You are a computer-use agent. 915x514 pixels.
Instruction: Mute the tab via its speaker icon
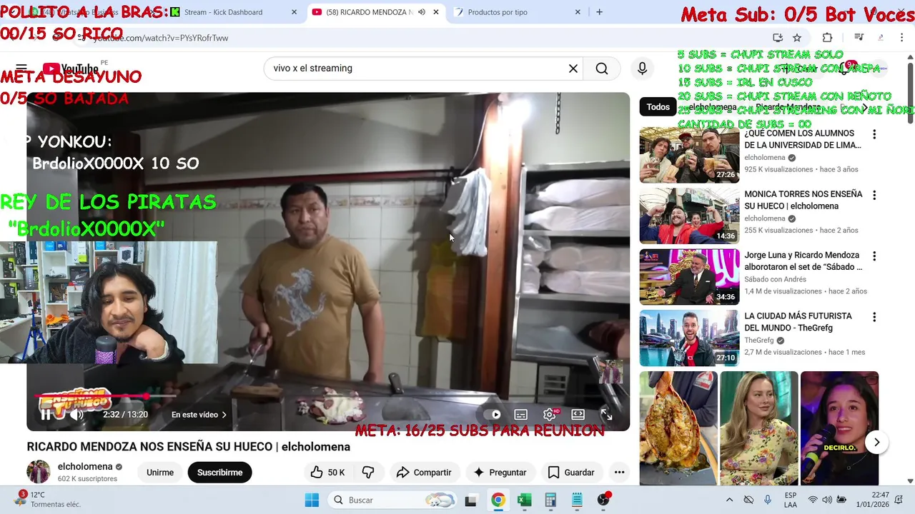421,12
